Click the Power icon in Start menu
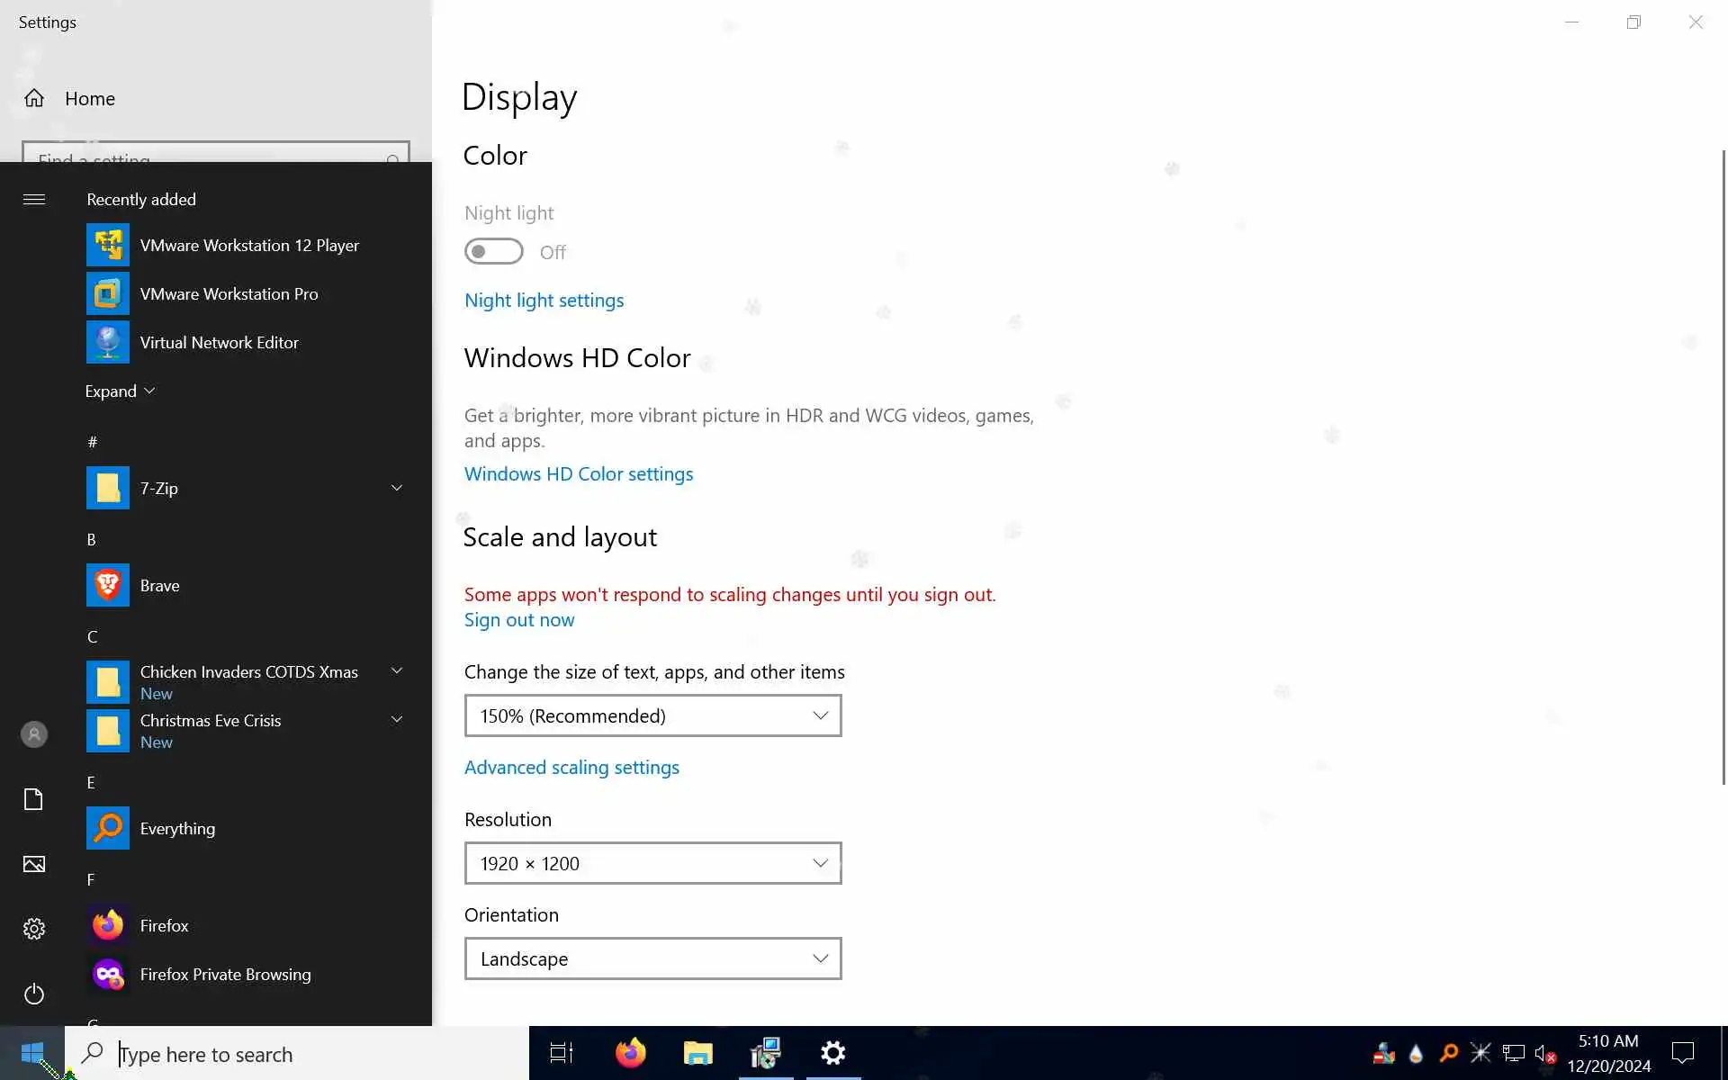 coord(34,994)
